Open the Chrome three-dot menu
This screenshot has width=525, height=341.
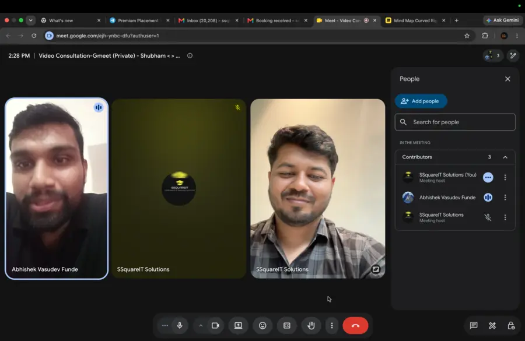pyautogui.click(x=517, y=36)
